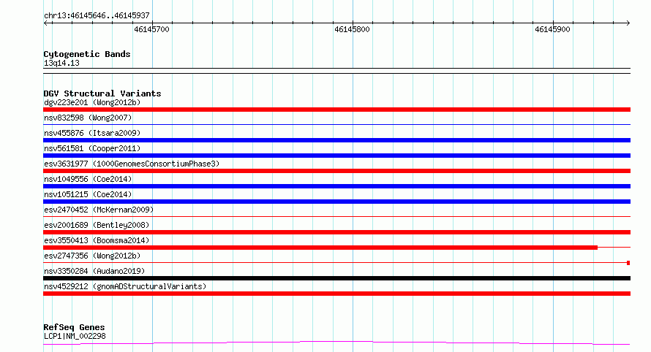Open variant esv3631977 (1000GenomesConsortiumPhase3) label
The image size is (651, 352).
click(132, 164)
